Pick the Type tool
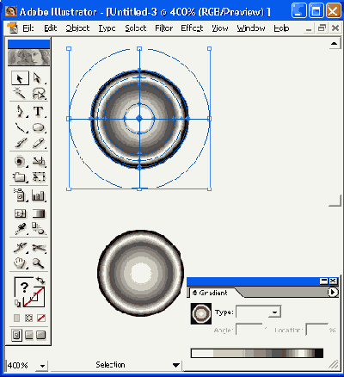Image resolution: width=344 pixels, height=377 pixels. (38, 111)
